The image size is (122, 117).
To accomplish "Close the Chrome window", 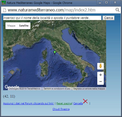I will [x=115, y=3].
